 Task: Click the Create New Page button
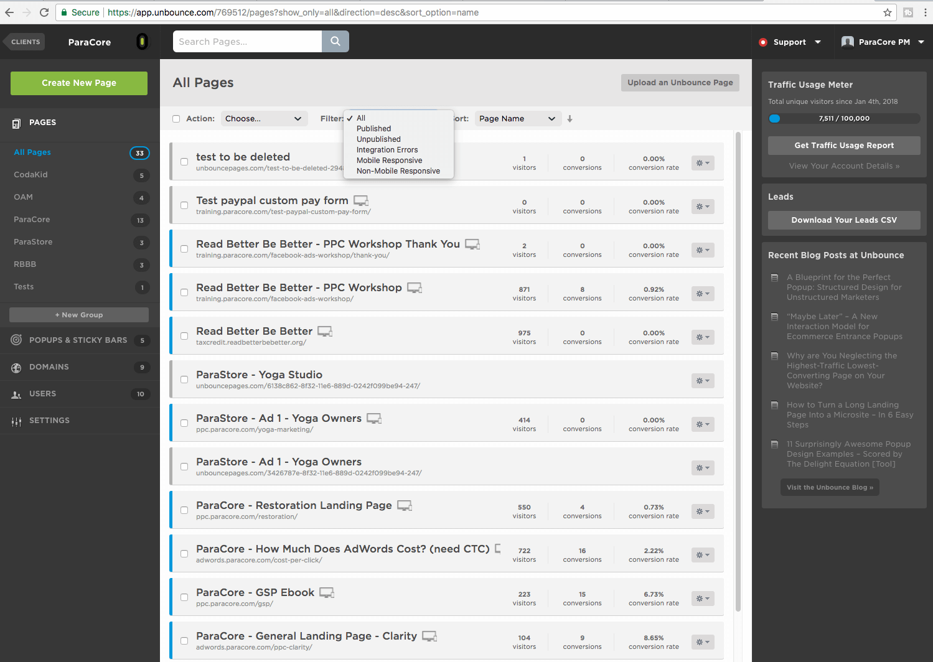[79, 83]
